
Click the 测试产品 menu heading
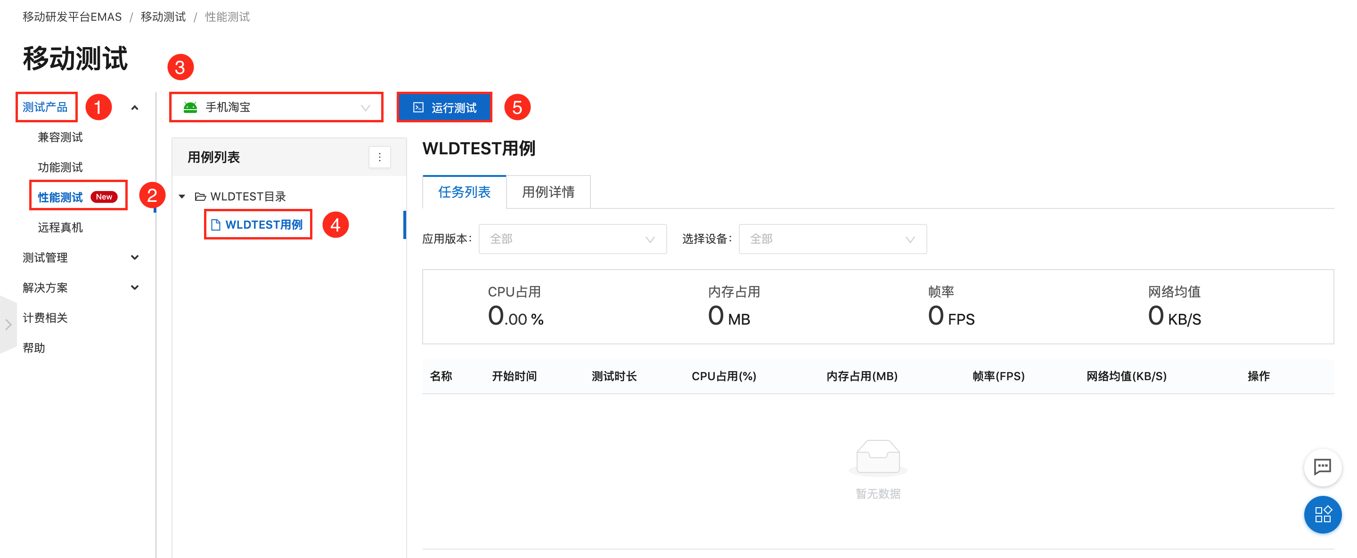(45, 107)
